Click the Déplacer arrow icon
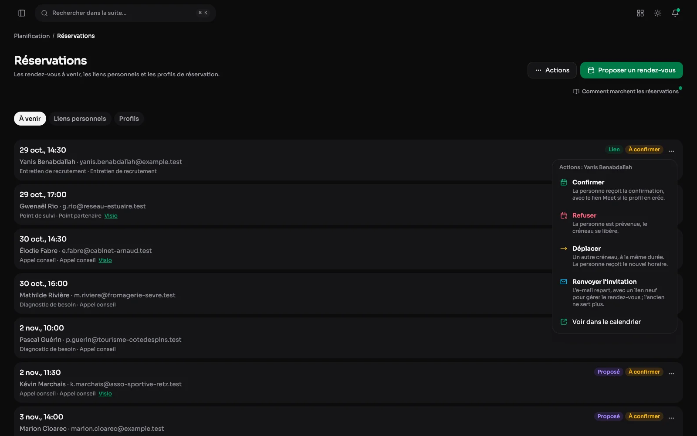This screenshot has height=436, width=697. [x=564, y=249]
